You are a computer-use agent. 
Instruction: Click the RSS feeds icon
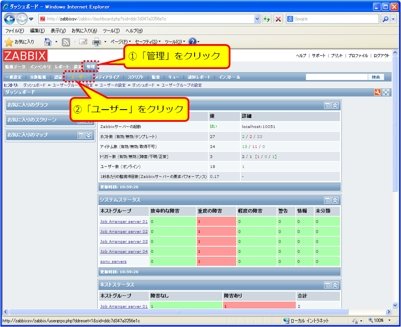pyautogui.click(x=66, y=42)
